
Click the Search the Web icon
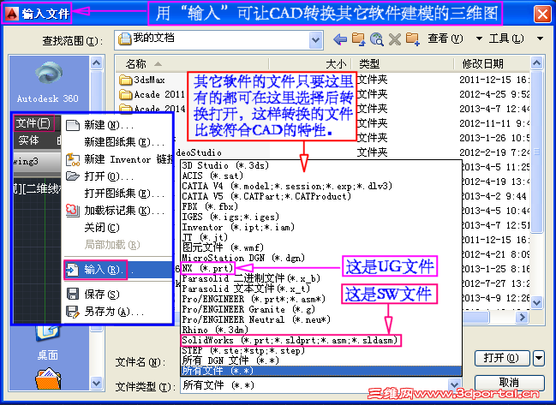click(x=377, y=39)
